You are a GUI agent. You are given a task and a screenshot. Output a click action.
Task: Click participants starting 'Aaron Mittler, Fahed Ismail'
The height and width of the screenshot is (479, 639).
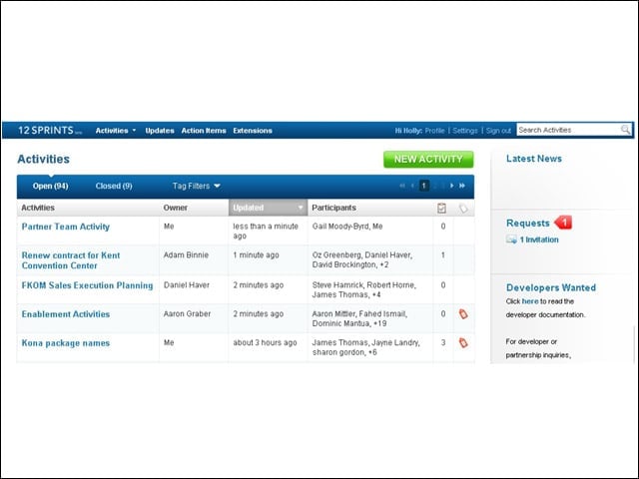tap(359, 318)
